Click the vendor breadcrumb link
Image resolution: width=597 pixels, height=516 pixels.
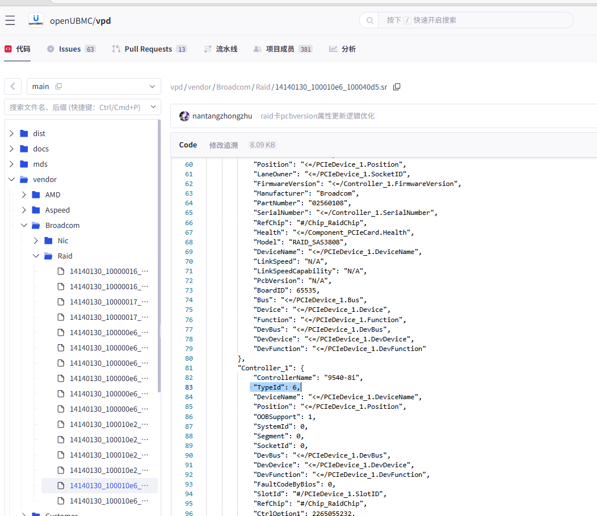tap(199, 87)
